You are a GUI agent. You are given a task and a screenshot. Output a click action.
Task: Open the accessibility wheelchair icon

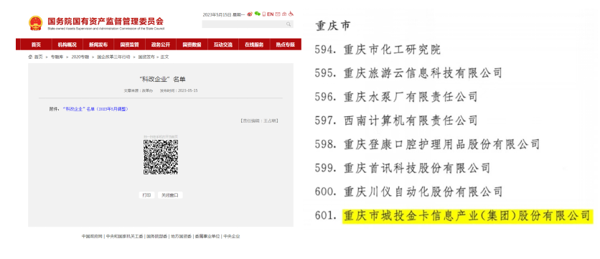coord(291,14)
